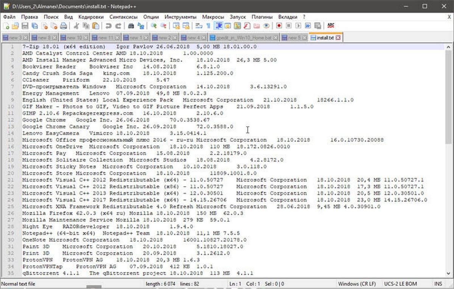Click the Save recorded macro icon
The height and width of the screenshot is (289, 454).
point(318,26)
